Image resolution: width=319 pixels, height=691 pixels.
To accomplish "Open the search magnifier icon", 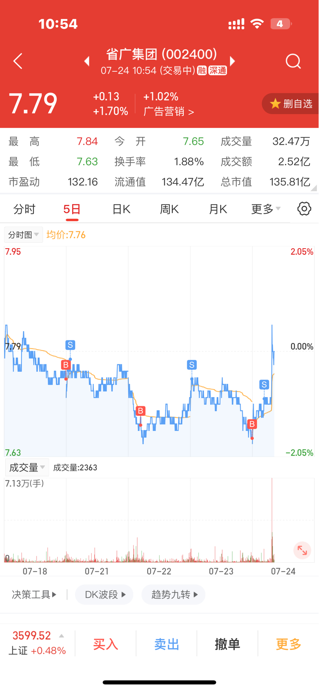I will [293, 61].
